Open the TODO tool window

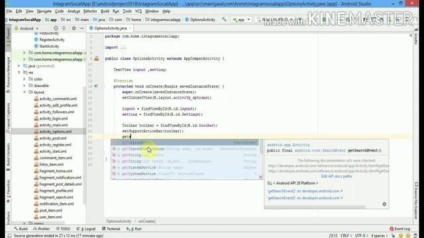click(63, 229)
